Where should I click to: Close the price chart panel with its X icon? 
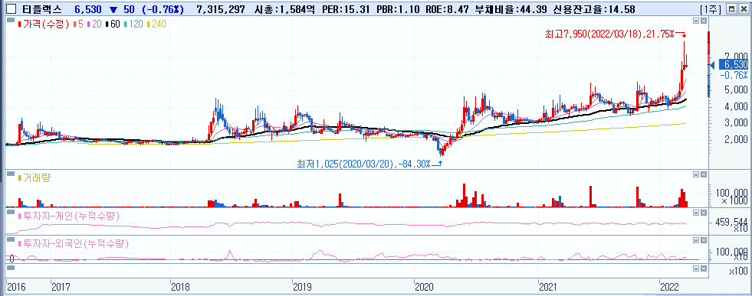[x=703, y=21]
